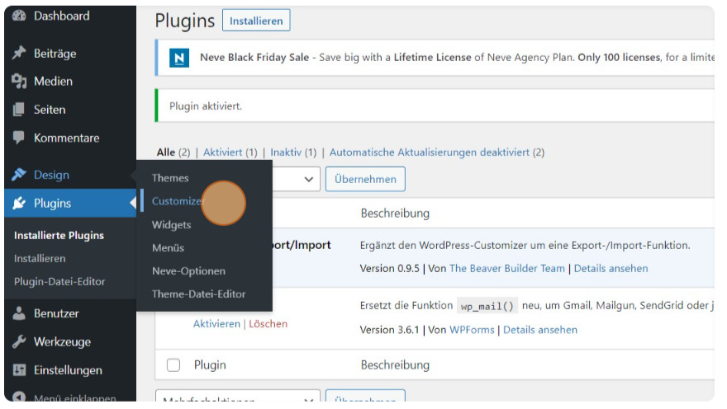Toggle the select-all Plugin checkbox in footer

173,365
